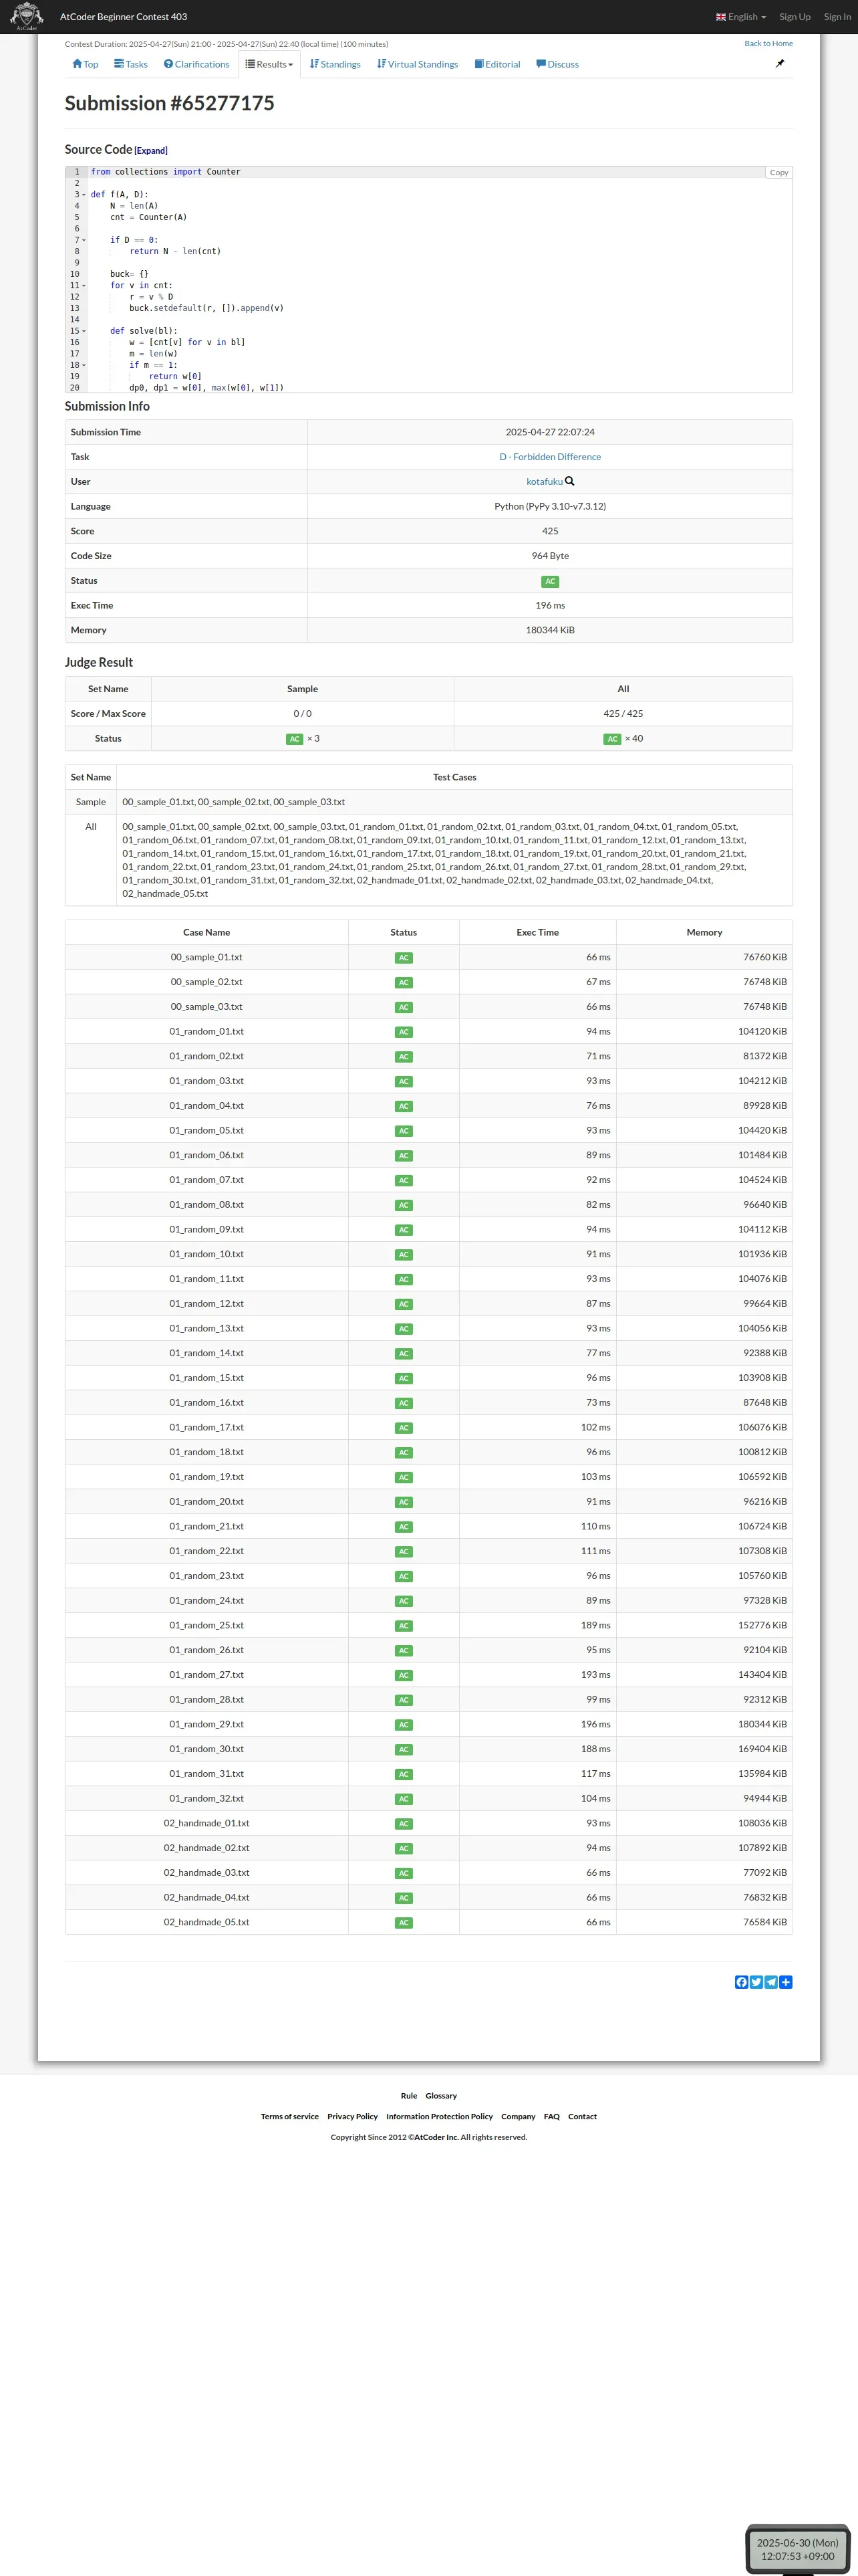858x2576 pixels.
Task: Click the magnifier icon next to kotafuku
Action: click(x=571, y=481)
